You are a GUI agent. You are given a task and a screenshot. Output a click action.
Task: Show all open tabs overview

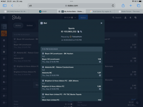138,6
